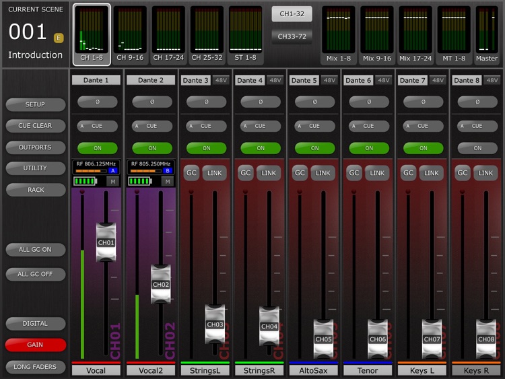Toggle 48V phantom power on Dante 4
505x379 pixels.
(x=275, y=80)
